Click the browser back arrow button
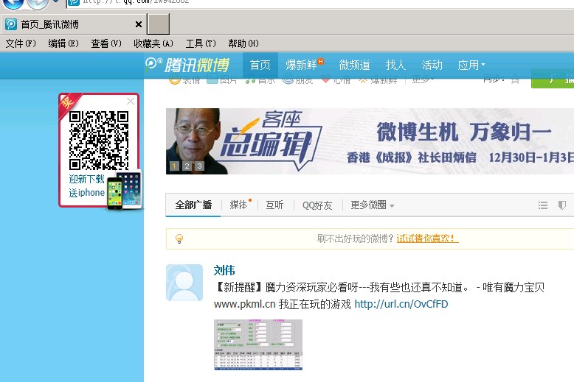Screen dimensions: 574x382 pyautogui.click(x=13, y=3)
